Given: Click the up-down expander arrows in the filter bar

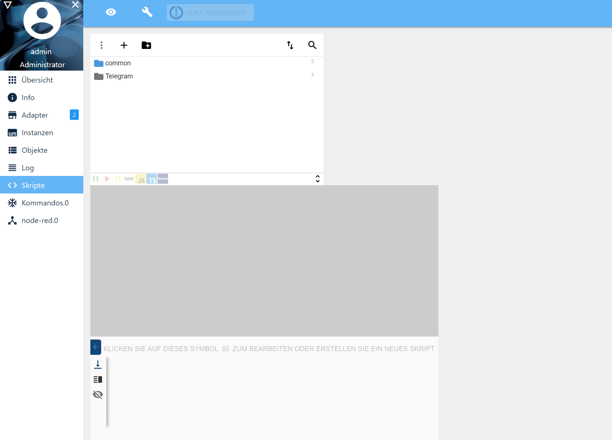Looking at the screenshot, I should [x=318, y=179].
